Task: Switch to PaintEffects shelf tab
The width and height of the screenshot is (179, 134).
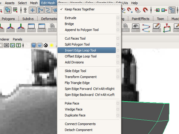Action: (141, 19)
